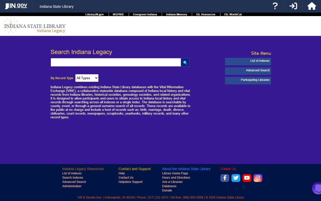The image size is (321, 201).
Task: Expand the By Record Type dropdown
Action: (x=87, y=78)
